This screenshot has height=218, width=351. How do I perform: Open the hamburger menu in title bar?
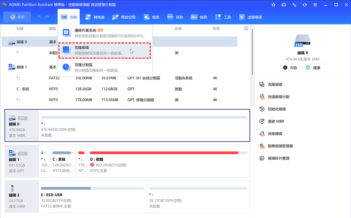click(x=315, y=5)
